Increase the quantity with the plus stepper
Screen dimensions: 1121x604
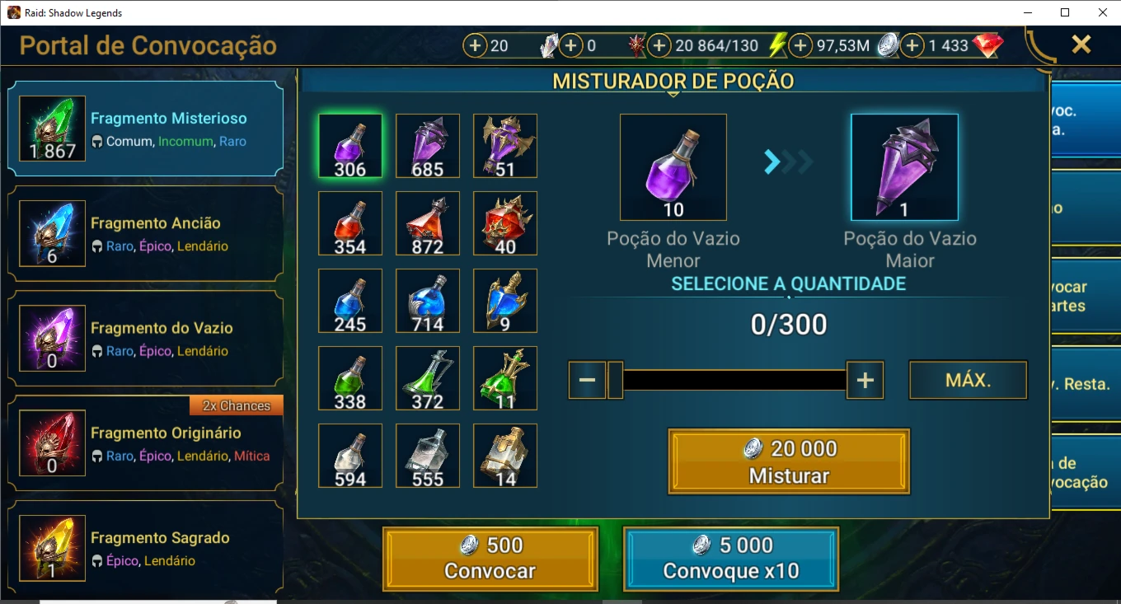[x=865, y=380]
